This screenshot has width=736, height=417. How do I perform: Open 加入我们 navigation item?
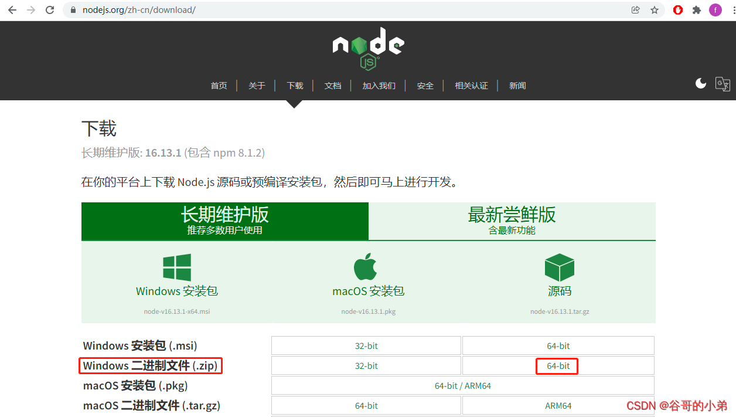pos(379,86)
